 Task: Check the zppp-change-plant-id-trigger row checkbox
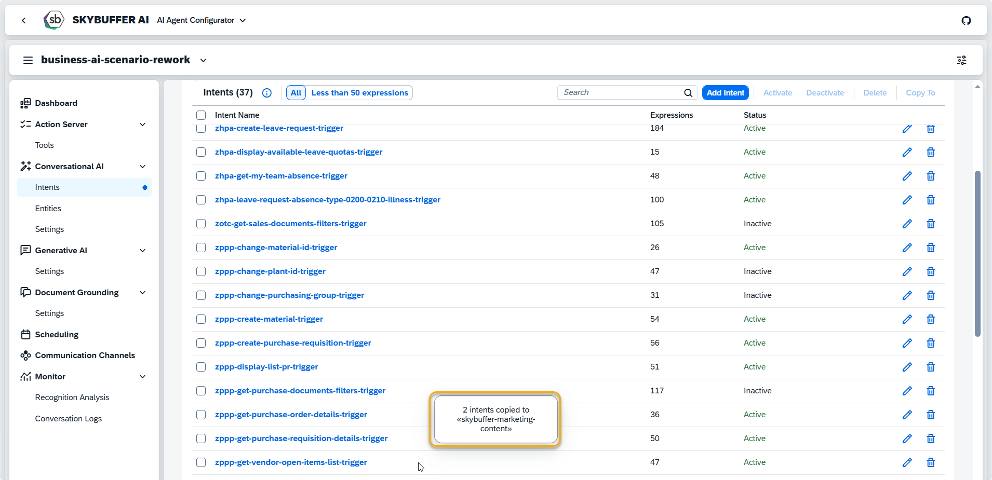click(x=201, y=271)
